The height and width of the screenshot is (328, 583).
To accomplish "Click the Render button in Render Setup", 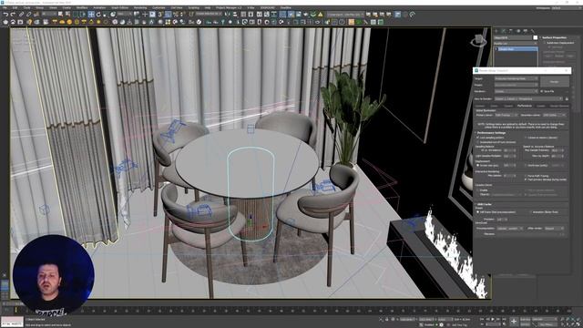I will (555, 81).
